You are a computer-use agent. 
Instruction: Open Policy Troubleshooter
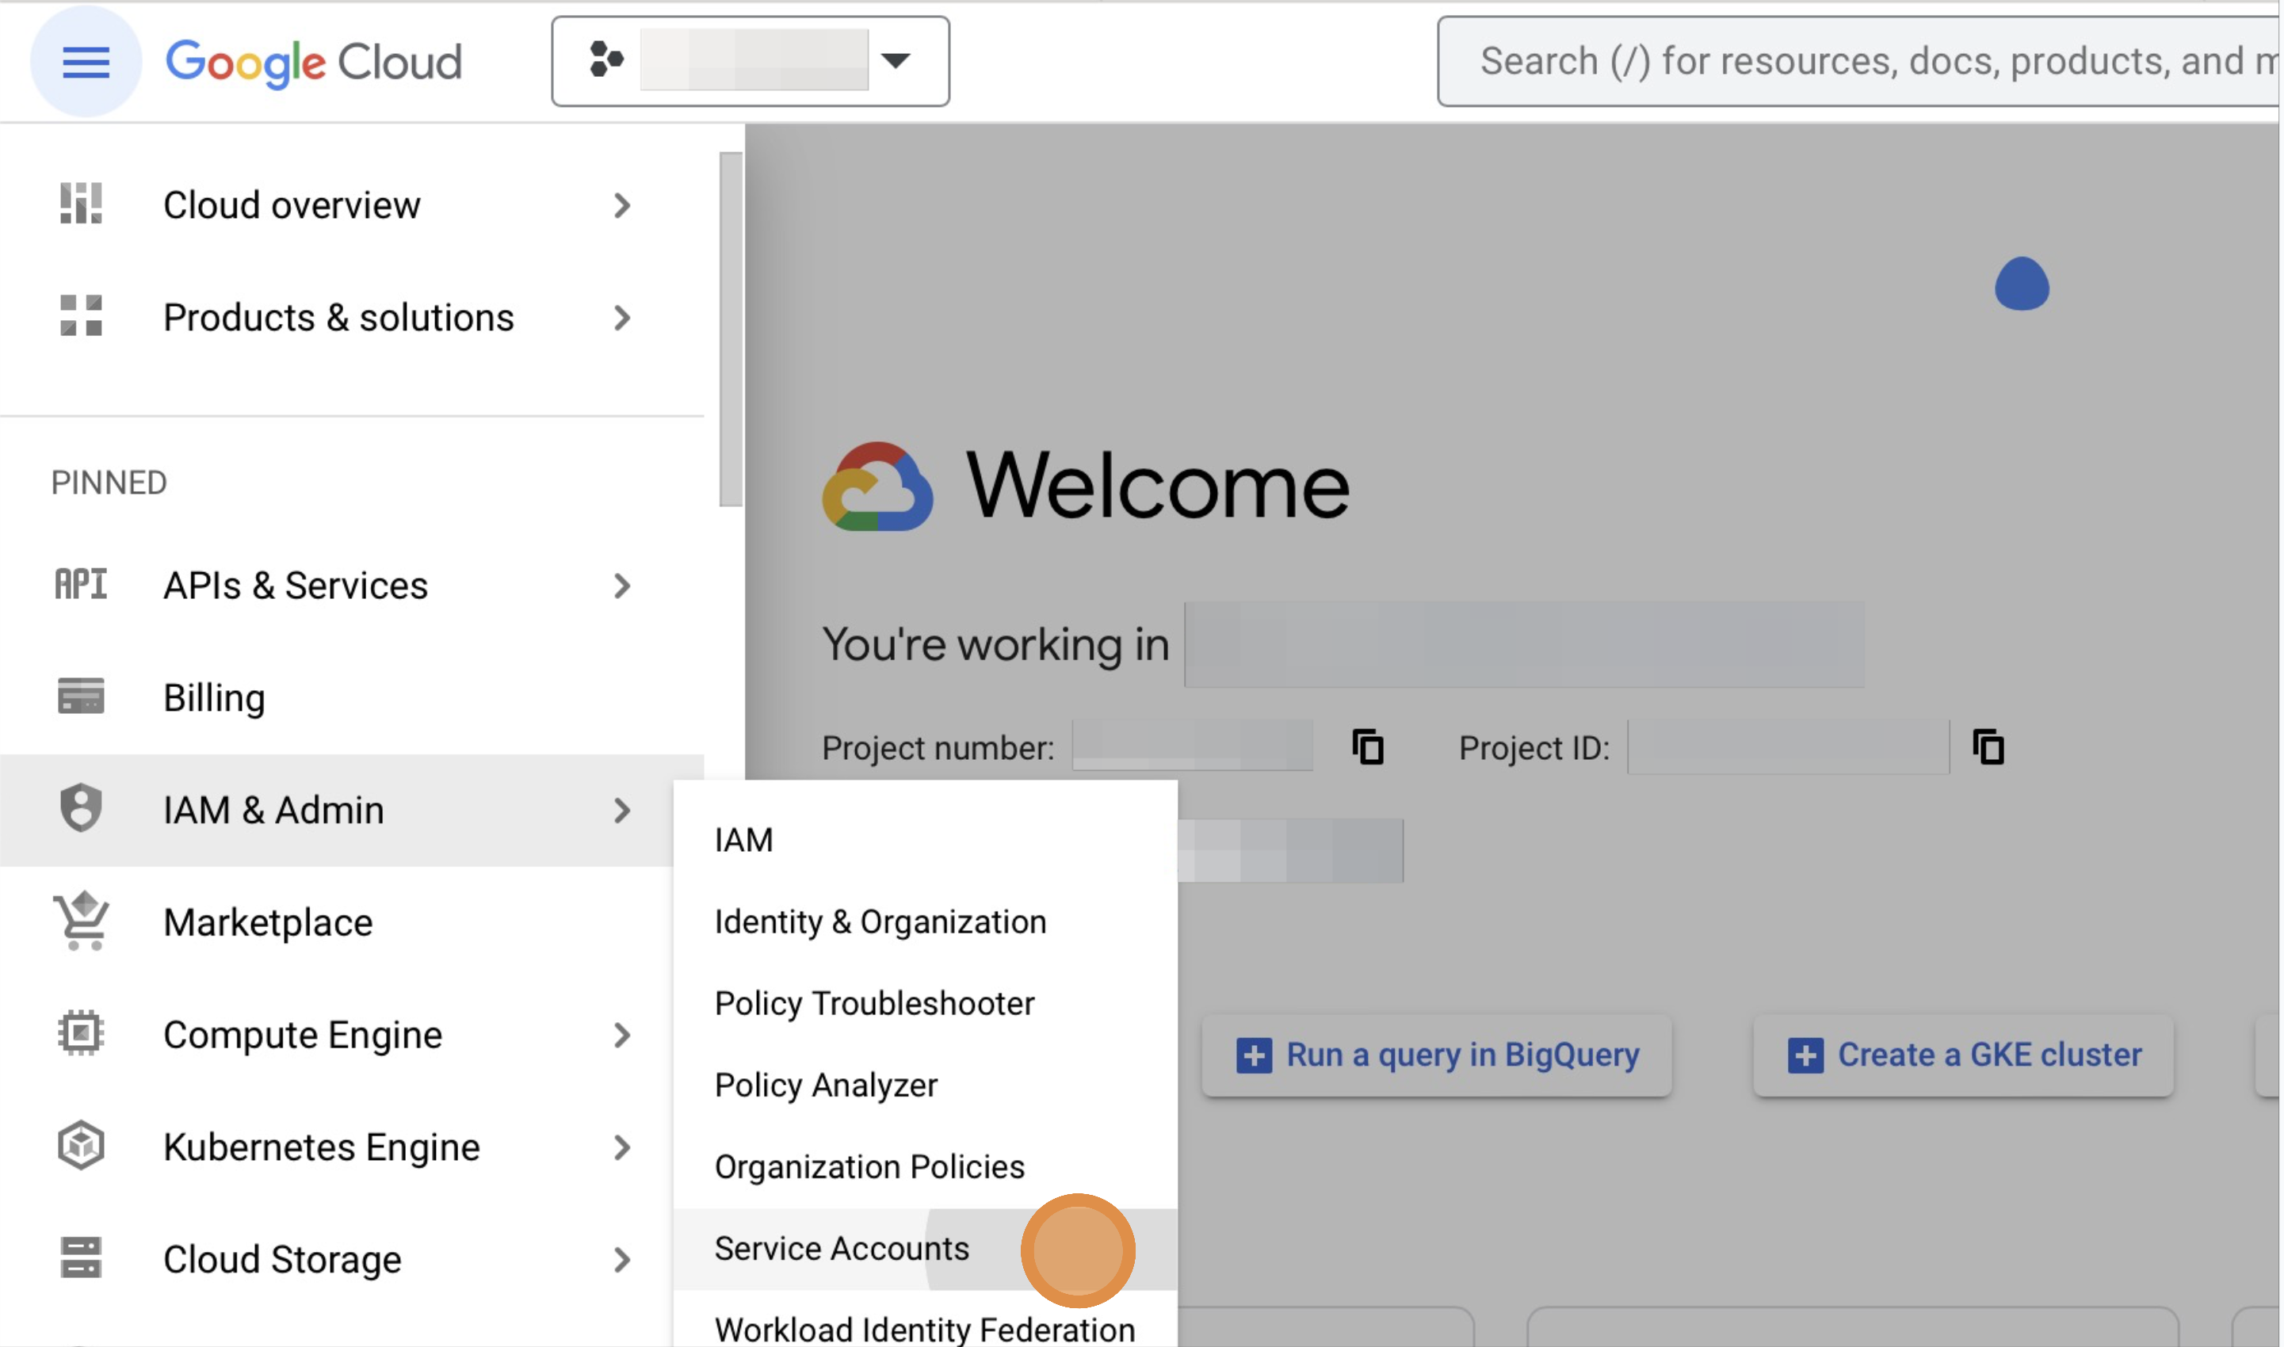873,1003
